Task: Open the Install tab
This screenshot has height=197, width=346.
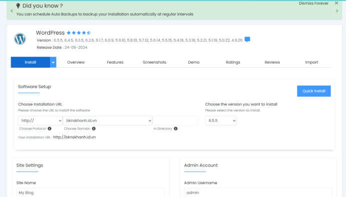Action: 31,62
